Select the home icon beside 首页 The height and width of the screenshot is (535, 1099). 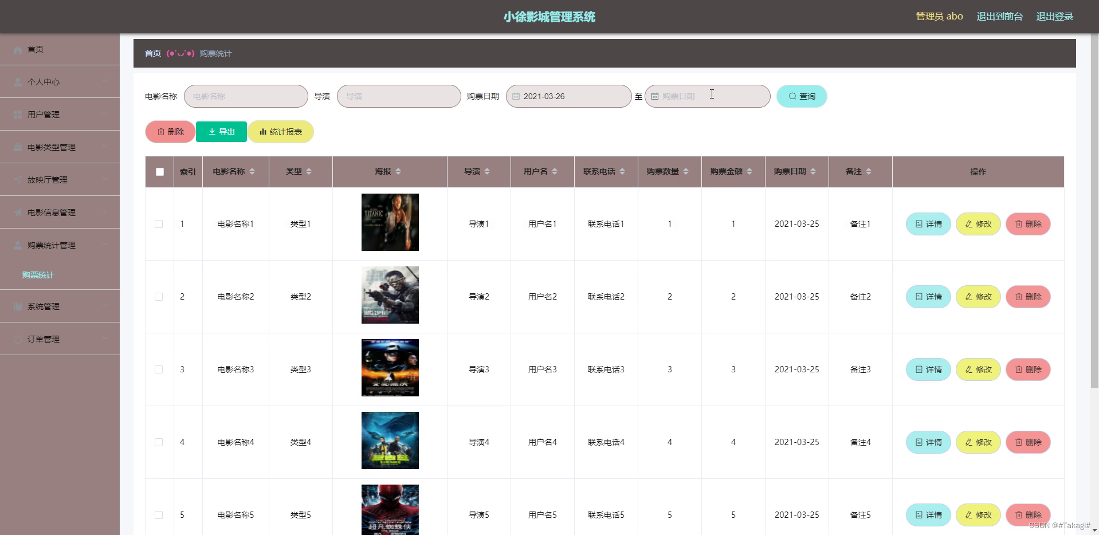tap(17, 49)
